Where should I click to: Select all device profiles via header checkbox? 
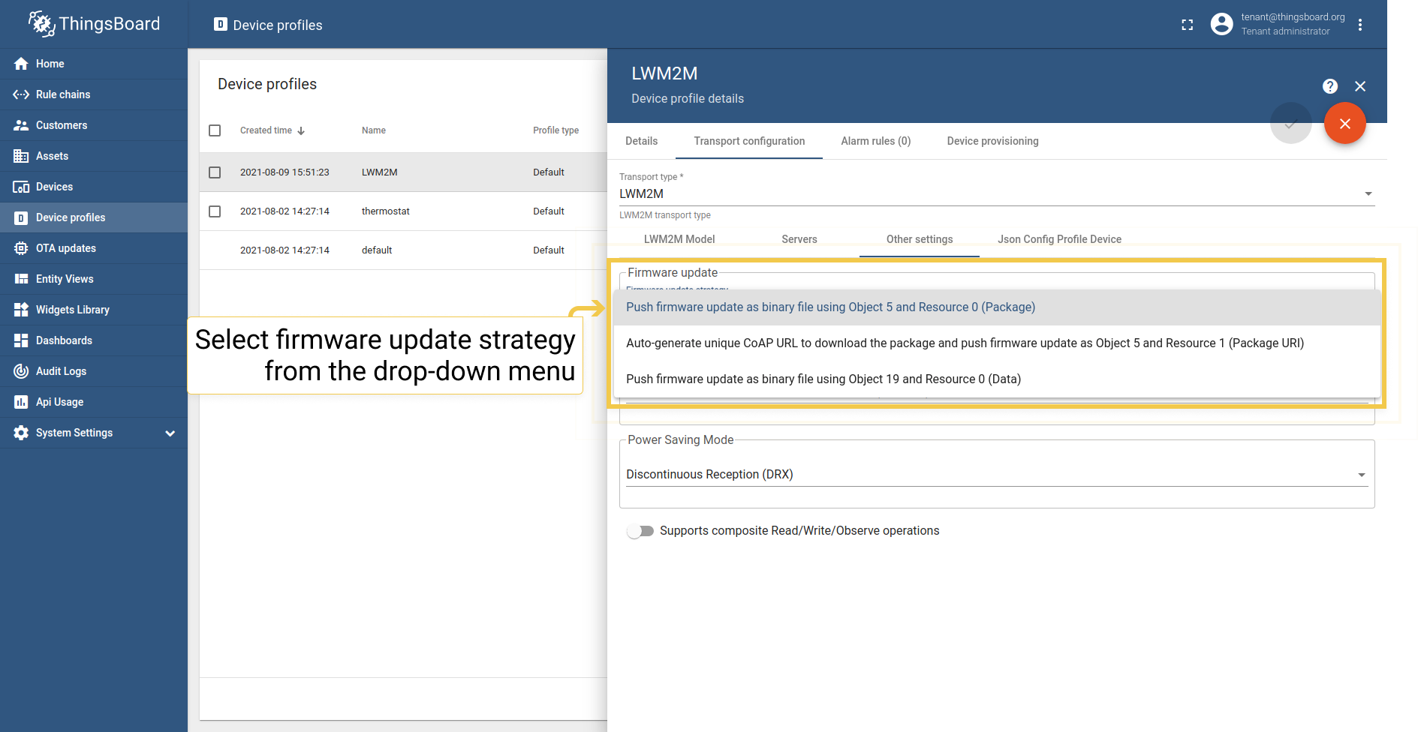pos(215,130)
